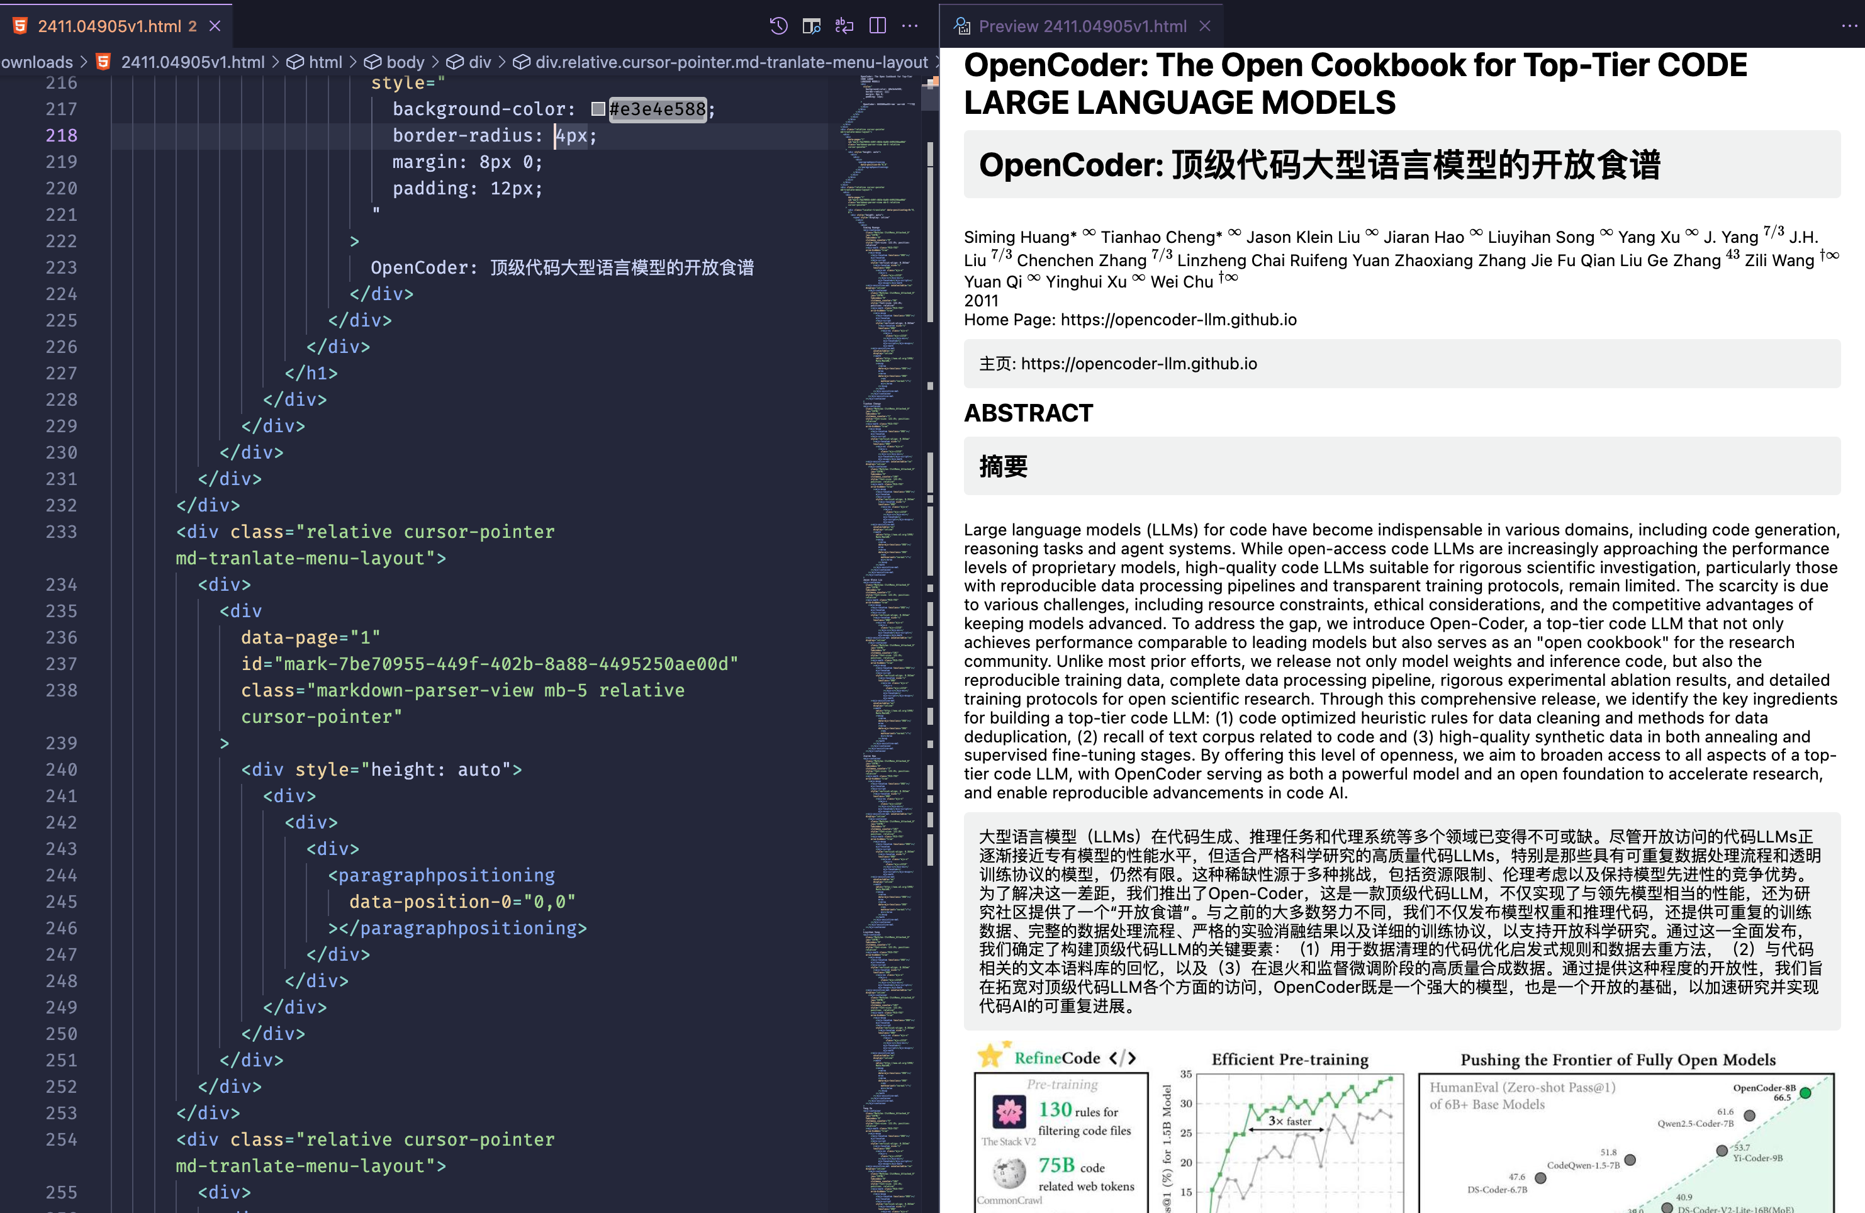Close the 2411.04905v1.html editor tab
This screenshot has height=1213, width=1865.
[215, 26]
